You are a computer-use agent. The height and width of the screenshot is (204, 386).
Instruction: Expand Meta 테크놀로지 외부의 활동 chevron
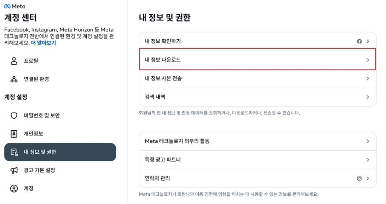point(368,141)
